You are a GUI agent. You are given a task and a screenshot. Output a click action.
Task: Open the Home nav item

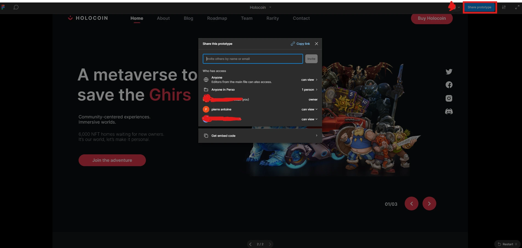(x=137, y=18)
